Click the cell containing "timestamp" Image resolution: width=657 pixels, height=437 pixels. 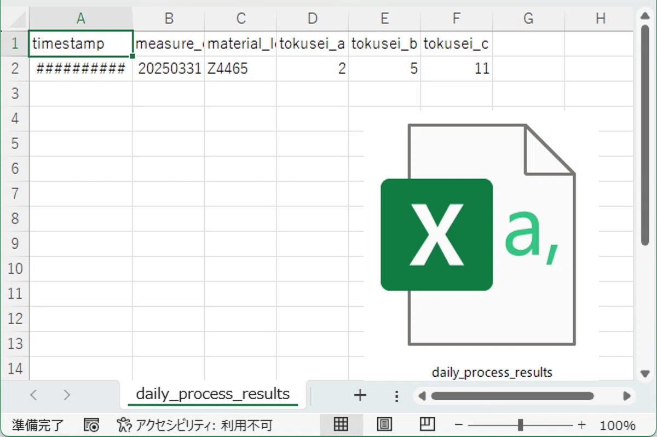pos(80,43)
